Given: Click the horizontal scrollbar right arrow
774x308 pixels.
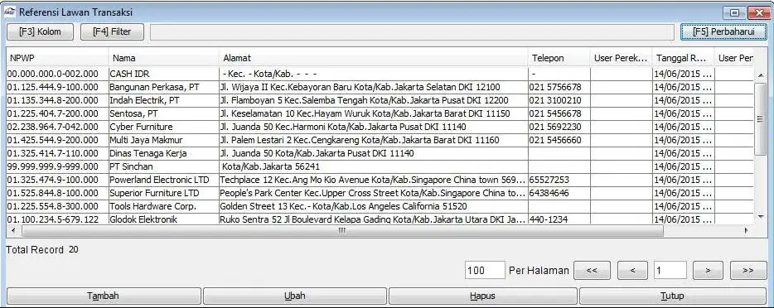Looking at the screenshot, I should click(746, 230).
